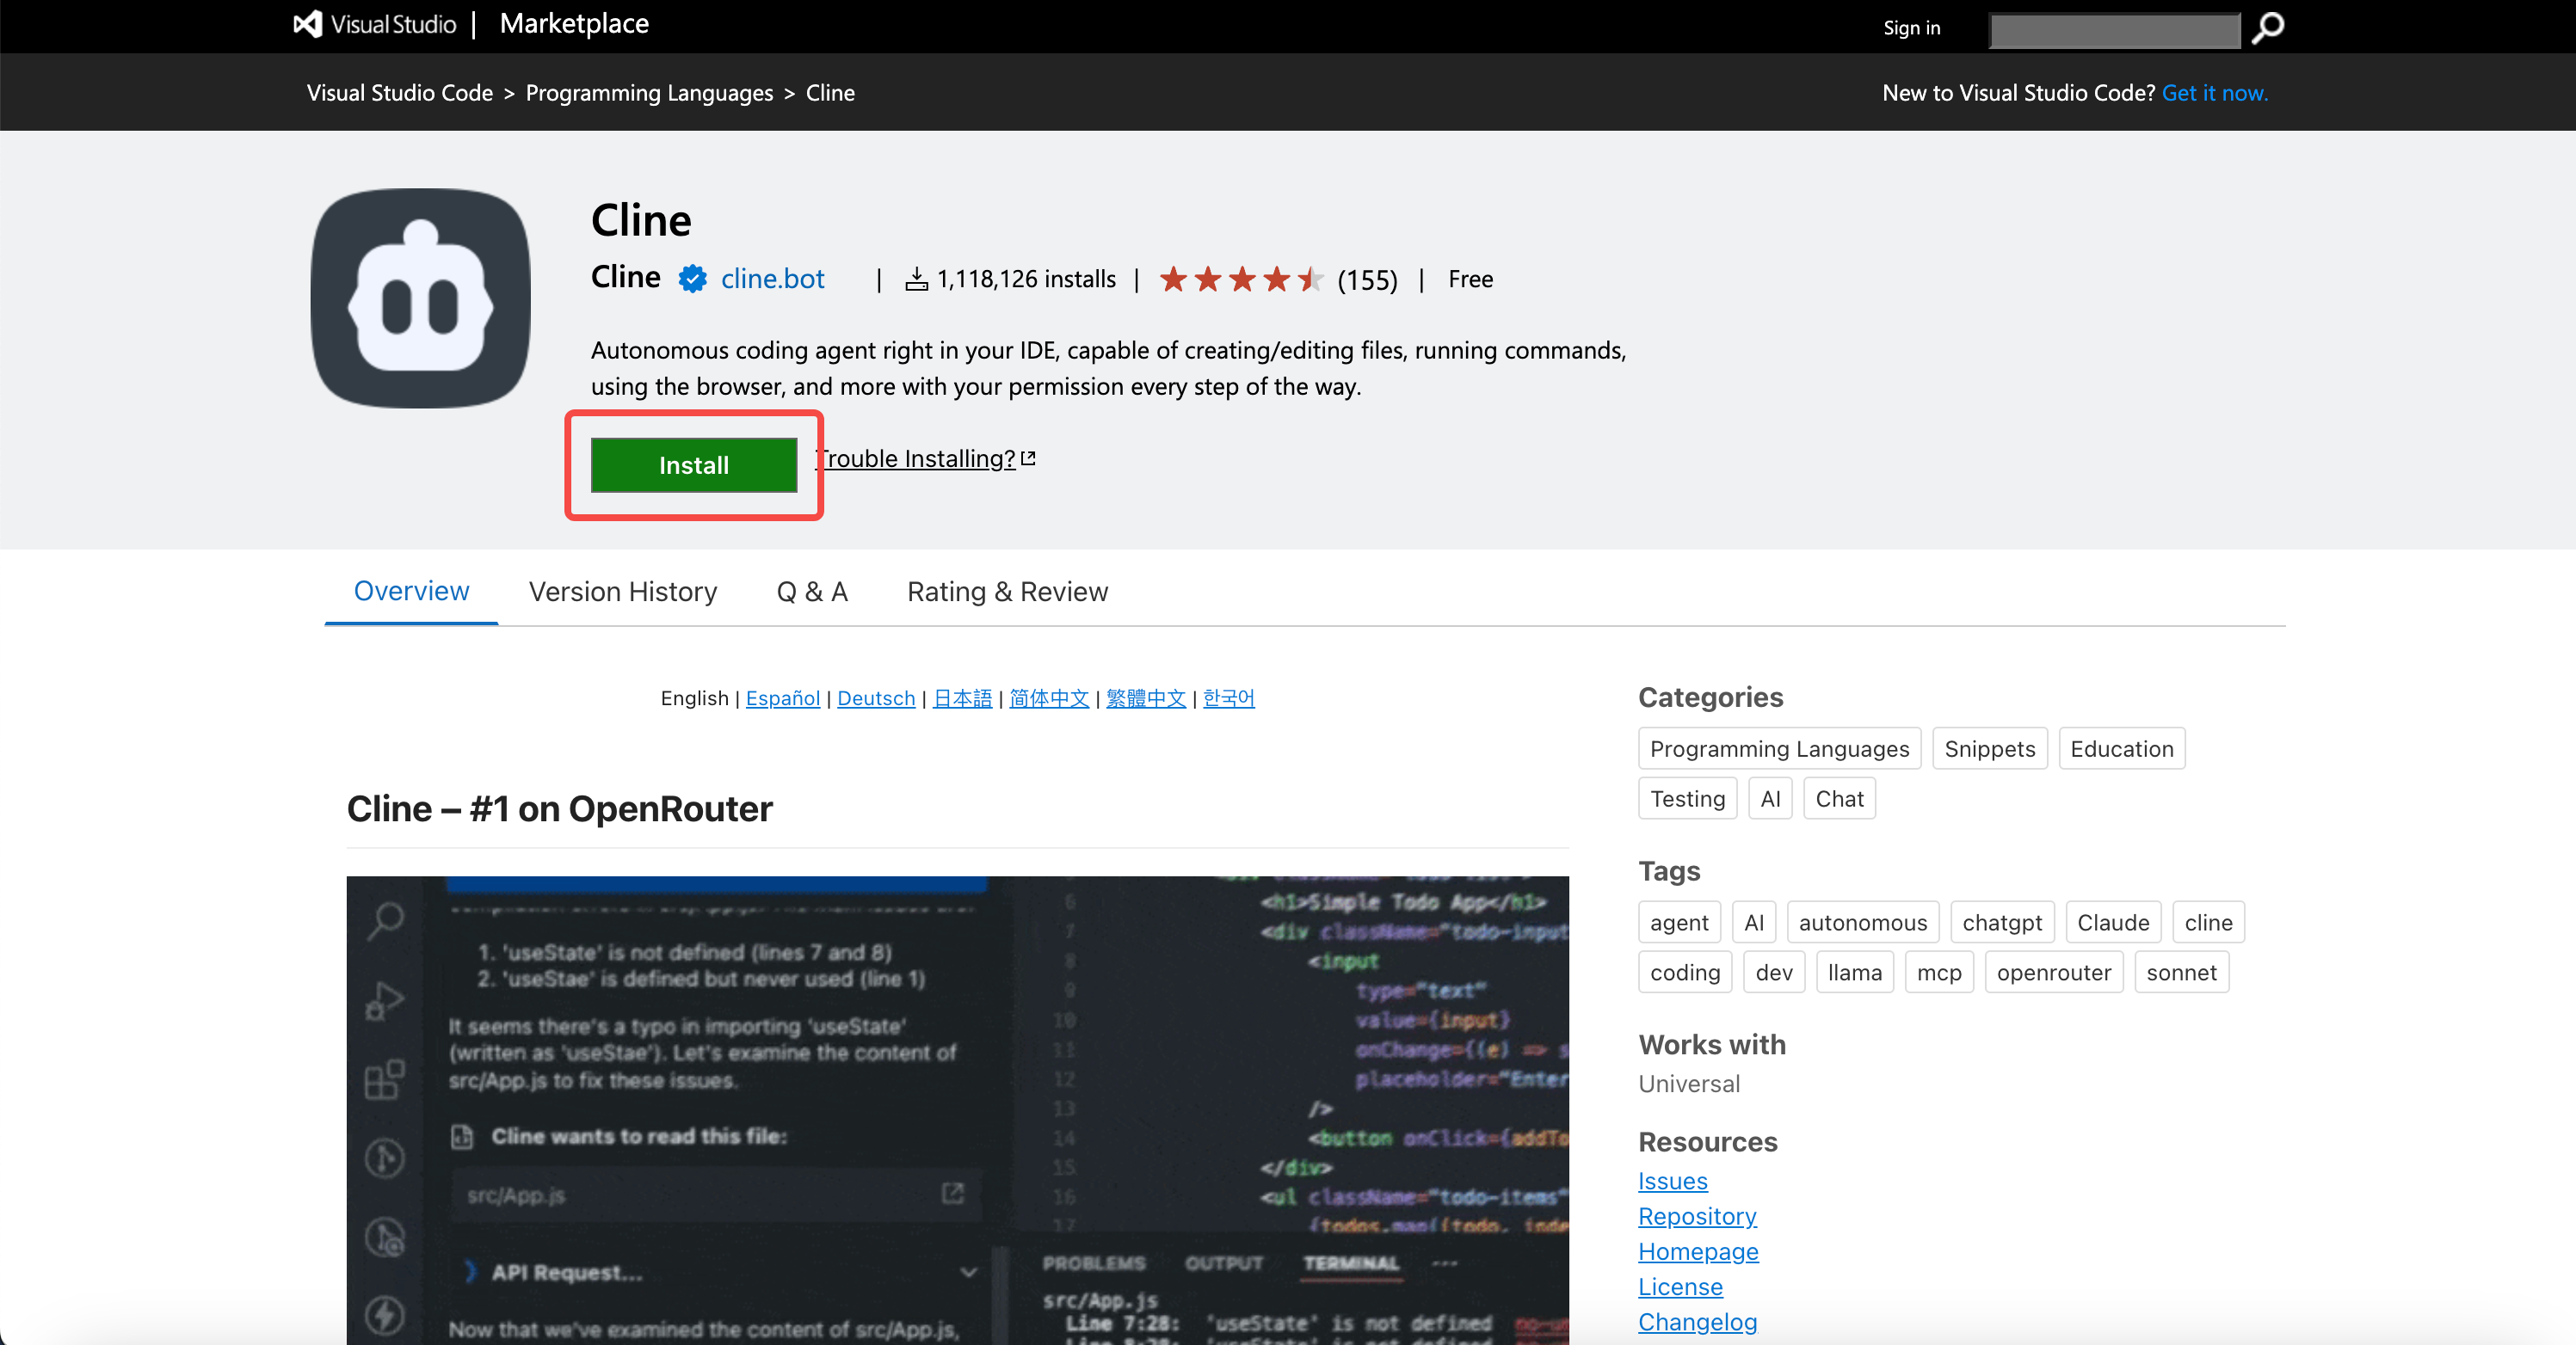Go to Visual Studio Code breadcrumb
Image resolution: width=2576 pixels, height=1345 pixels.
point(400,93)
